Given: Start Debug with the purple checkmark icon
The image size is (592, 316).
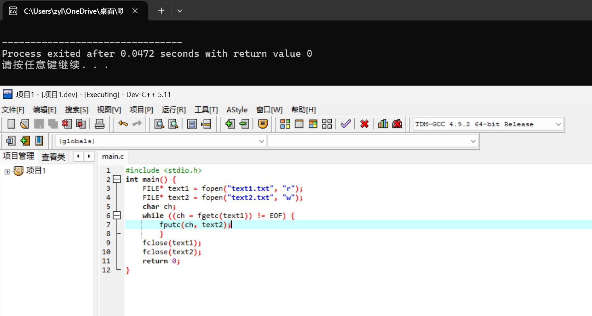Looking at the screenshot, I should pyautogui.click(x=345, y=124).
